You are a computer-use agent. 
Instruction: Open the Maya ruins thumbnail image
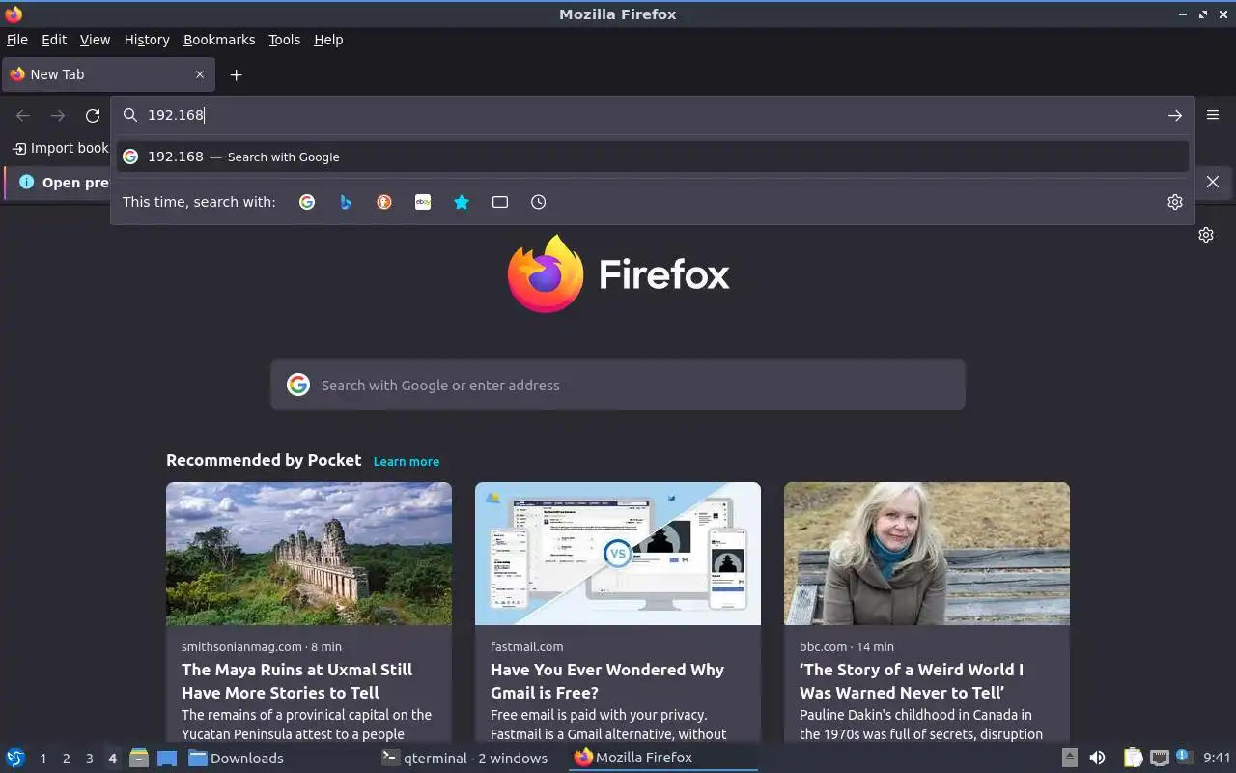click(x=309, y=554)
